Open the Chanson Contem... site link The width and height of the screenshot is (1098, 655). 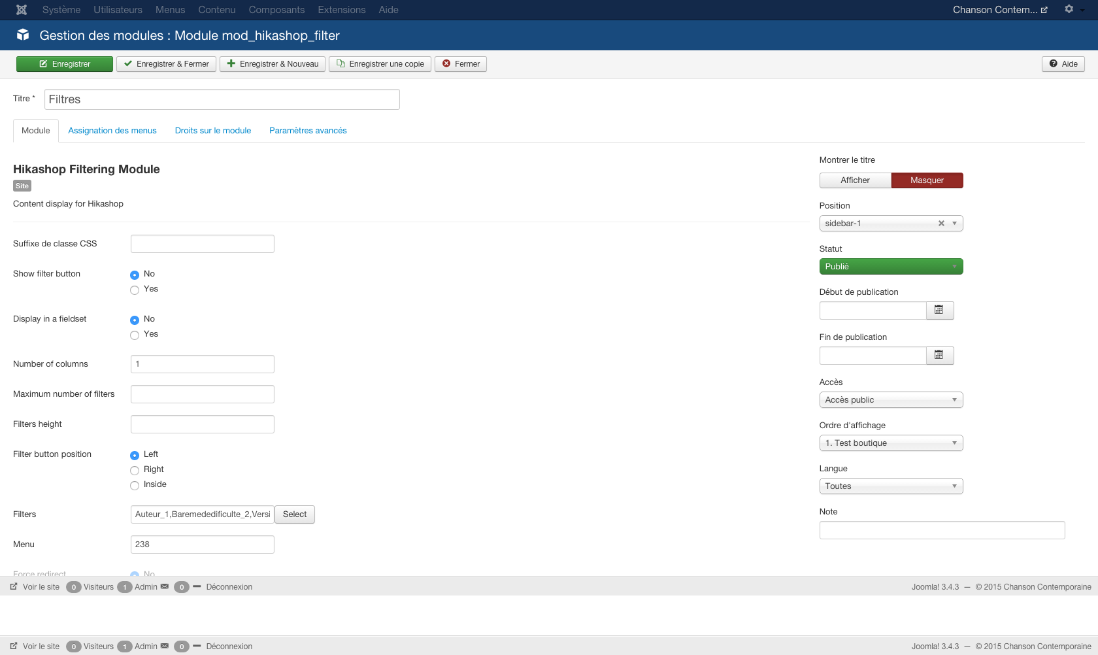(1000, 10)
